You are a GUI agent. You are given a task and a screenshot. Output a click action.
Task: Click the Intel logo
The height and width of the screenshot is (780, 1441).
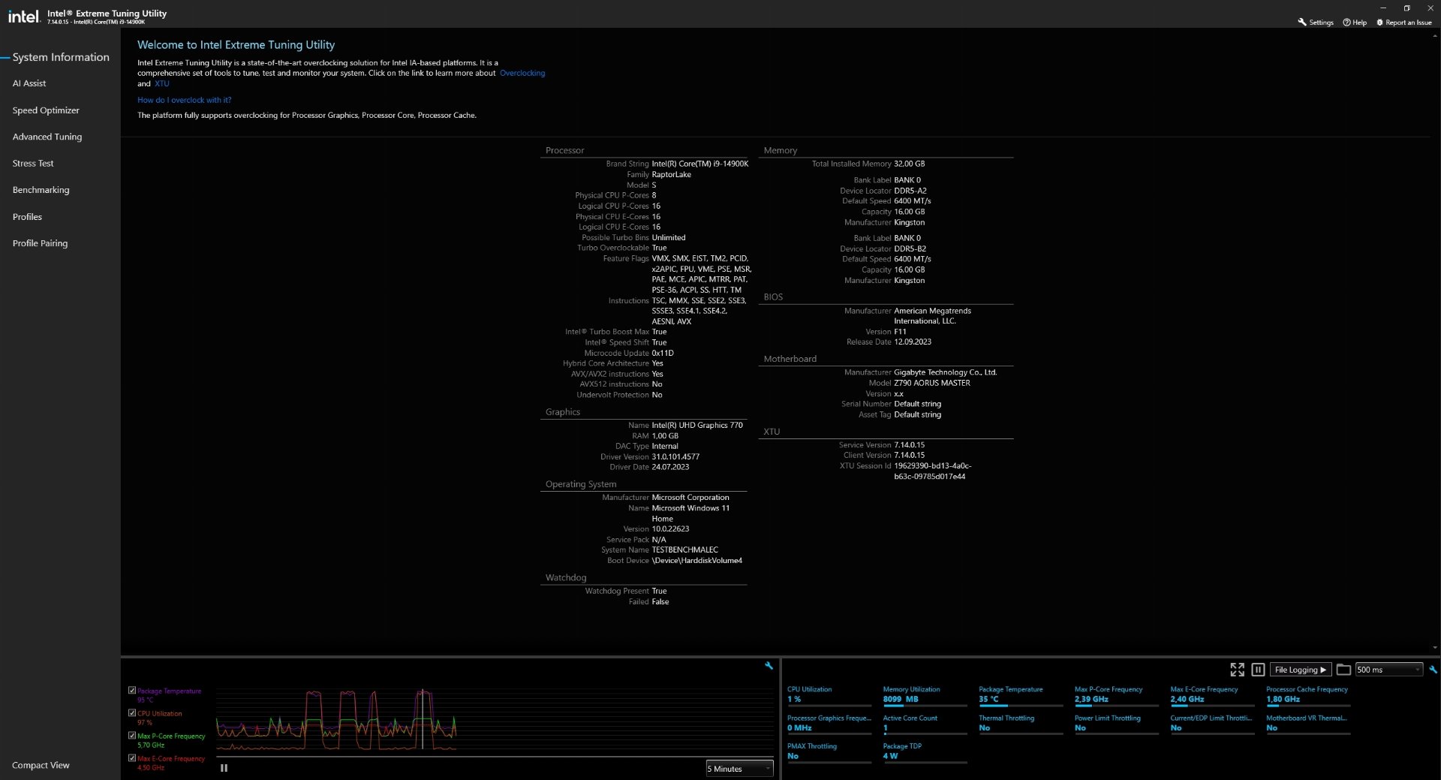23,17
